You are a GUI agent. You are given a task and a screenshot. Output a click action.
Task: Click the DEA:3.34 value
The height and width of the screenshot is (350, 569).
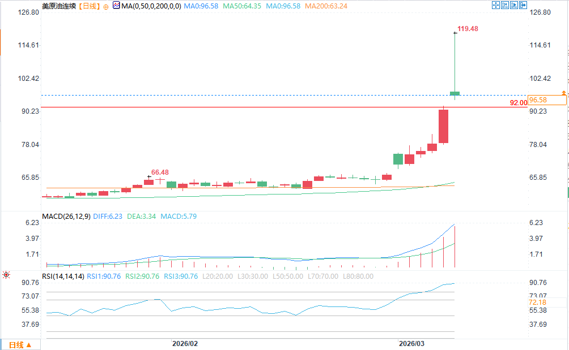pyautogui.click(x=142, y=217)
